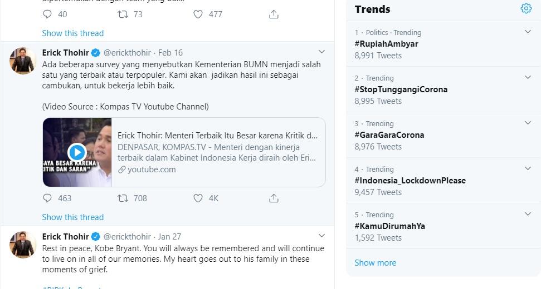
Task: Open more options on Kobe Bryant tweet
Action: pyautogui.click(x=321, y=236)
